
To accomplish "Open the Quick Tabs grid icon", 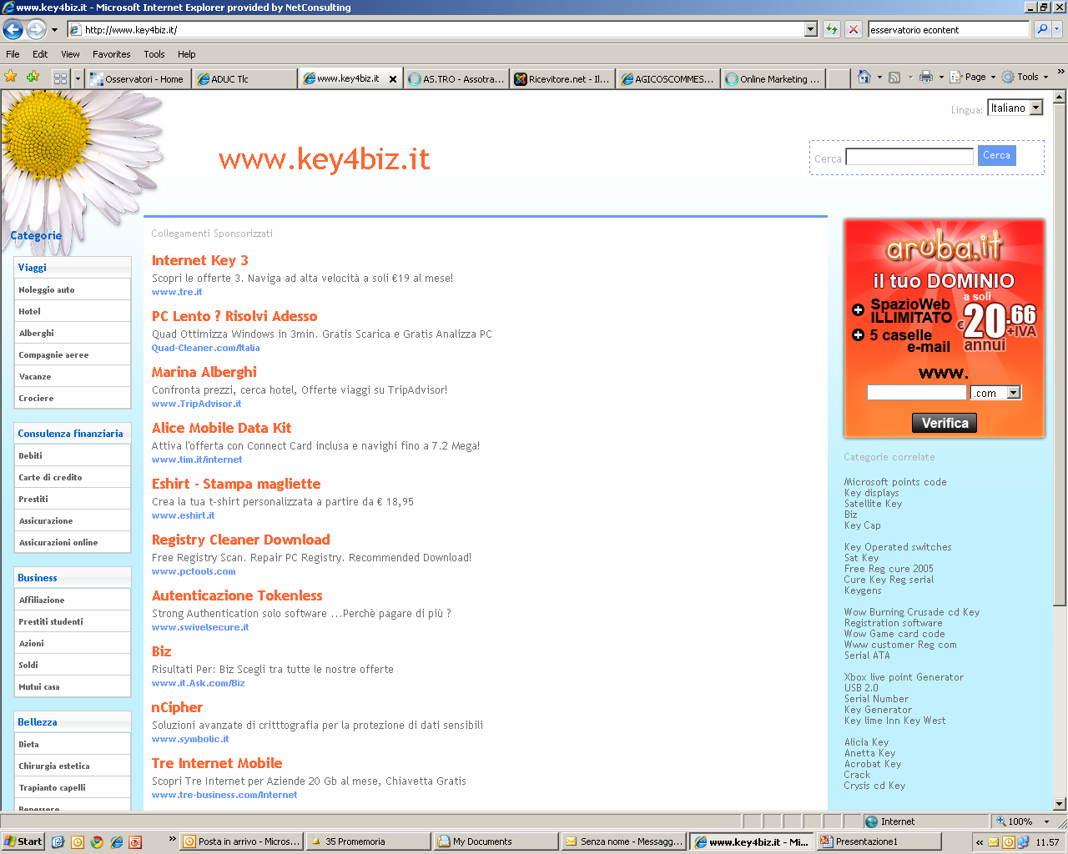I will tap(60, 78).
